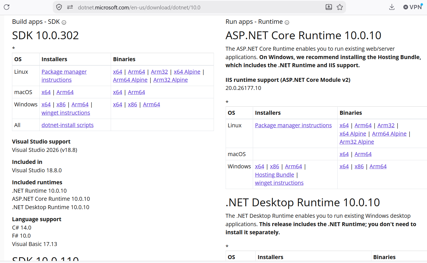Download ASP.NET Core Runtime Windows x86 binary

click(x=359, y=167)
